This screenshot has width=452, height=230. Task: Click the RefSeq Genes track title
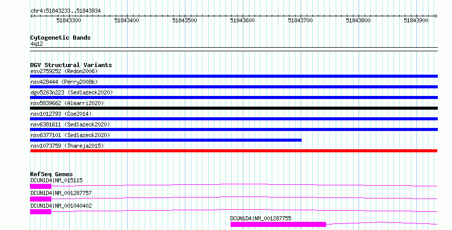click(x=52, y=174)
